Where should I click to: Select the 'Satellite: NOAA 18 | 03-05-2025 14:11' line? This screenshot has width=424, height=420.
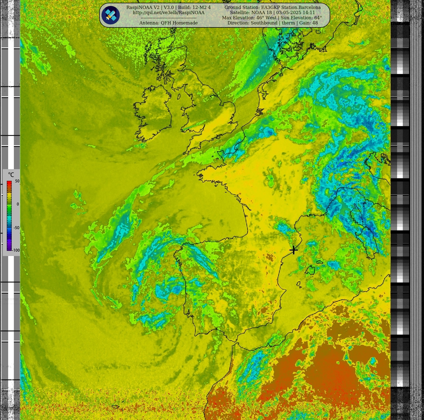point(273,12)
